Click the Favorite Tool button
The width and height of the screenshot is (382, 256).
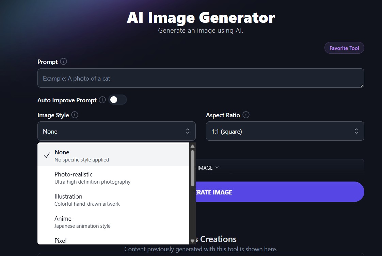pyautogui.click(x=344, y=48)
